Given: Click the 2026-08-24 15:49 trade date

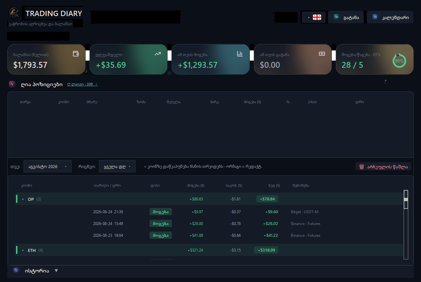Looking at the screenshot, I should (x=108, y=224).
